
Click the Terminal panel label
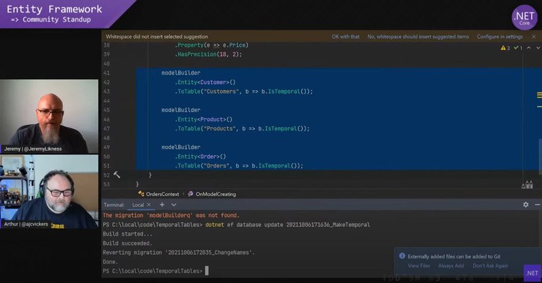(x=114, y=205)
